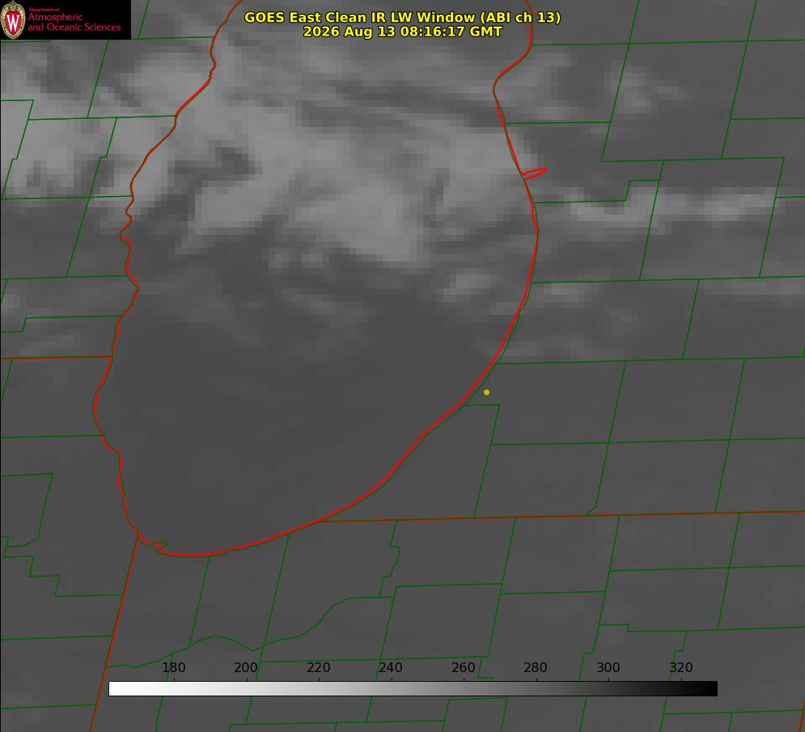The height and width of the screenshot is (732, 805).
Task: Click the small red spit outline on shoreline
Action: click(x=534, y=172)
